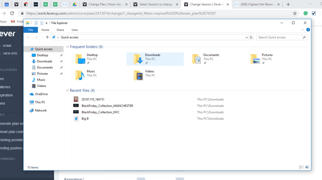The height and width of the screenshot is (180, 322).
Task: Open the View ribbon tab
Action: coord(74,30)
